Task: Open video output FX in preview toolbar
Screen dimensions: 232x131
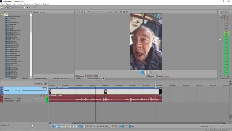Action: coord(82,12)
